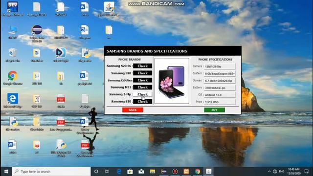313x176 pixels.
Task: Open the IDLE Python desktop shortcut
Action: pos(61,148)
